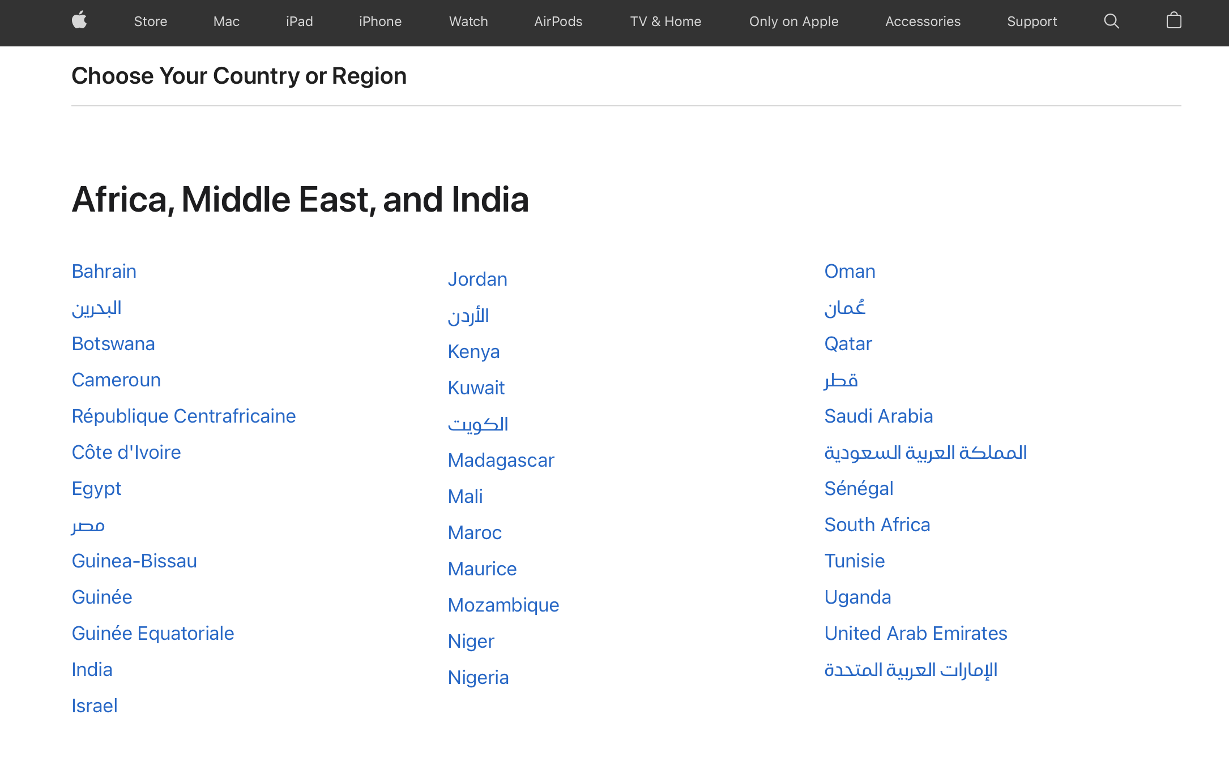Open the TV & Home menu
Viewport: 1229px width, 766px height.
665,21
